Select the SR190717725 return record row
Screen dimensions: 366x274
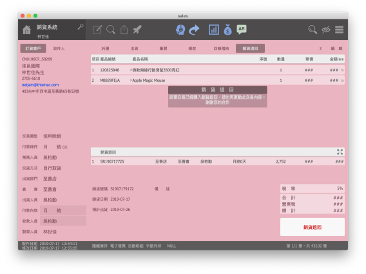point(218,161)
